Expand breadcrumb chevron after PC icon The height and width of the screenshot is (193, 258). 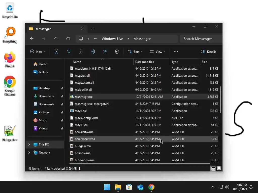point(88,39)
